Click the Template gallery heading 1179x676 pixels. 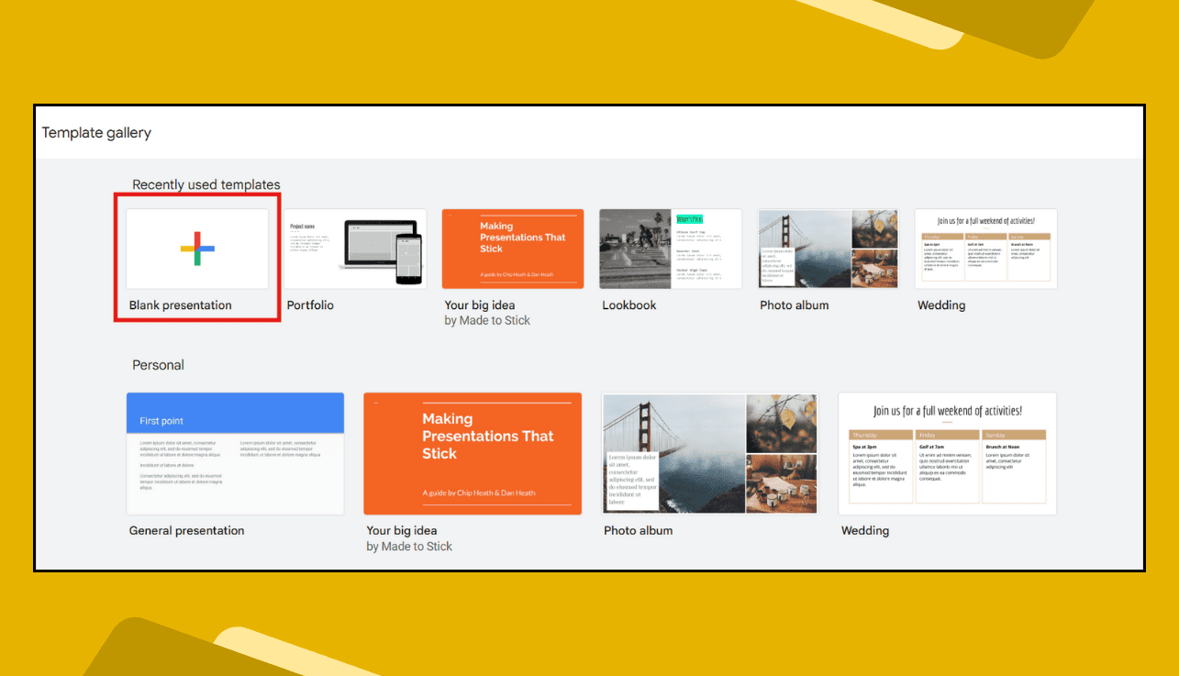point(96,132)
